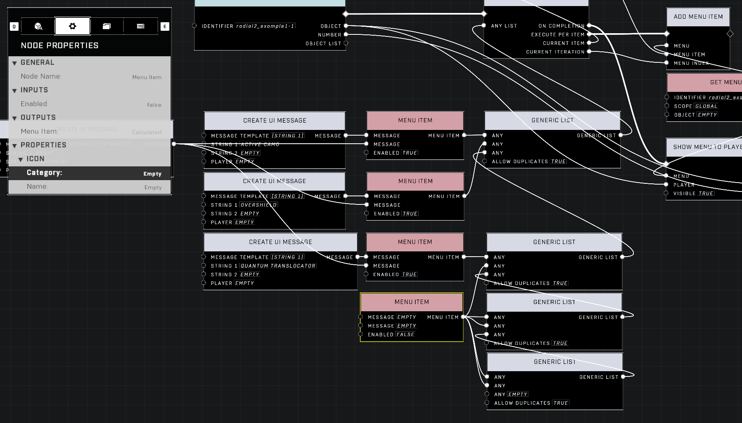This screenshot has height=423, width=742.
Task: Click the OBJECT LIST output pin
Action: (346, 43)
